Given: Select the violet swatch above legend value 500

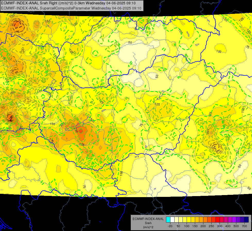Looking at the screenshot, I should click(234, 219).
